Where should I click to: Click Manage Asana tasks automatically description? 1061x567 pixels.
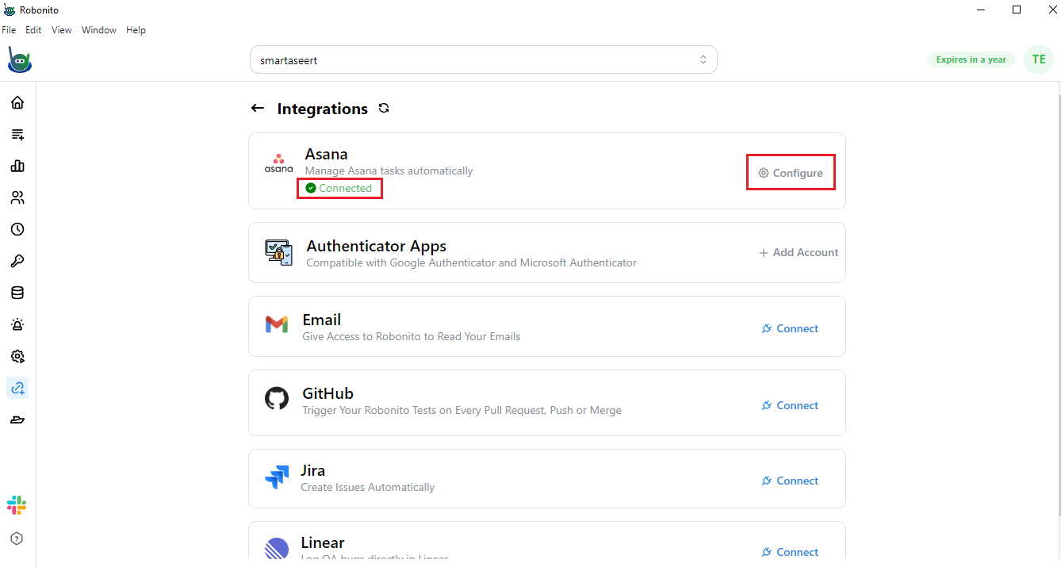point(389,170)
